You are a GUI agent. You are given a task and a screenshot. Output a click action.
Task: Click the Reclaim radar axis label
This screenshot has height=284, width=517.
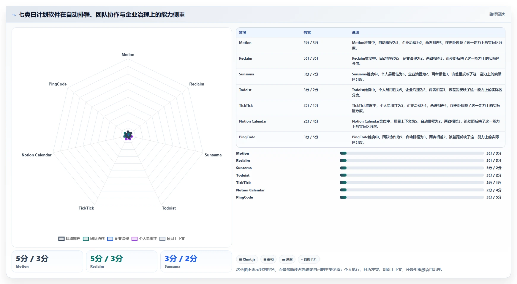pyautogui.click(x=197, y=84)
